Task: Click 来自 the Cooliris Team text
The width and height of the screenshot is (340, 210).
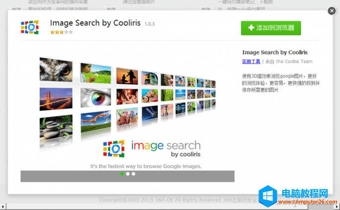Action: 288,62
